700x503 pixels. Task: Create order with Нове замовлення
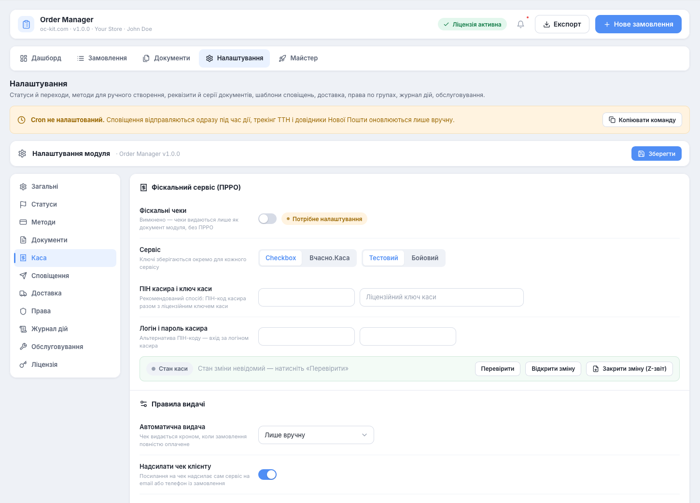pos(638,24)
